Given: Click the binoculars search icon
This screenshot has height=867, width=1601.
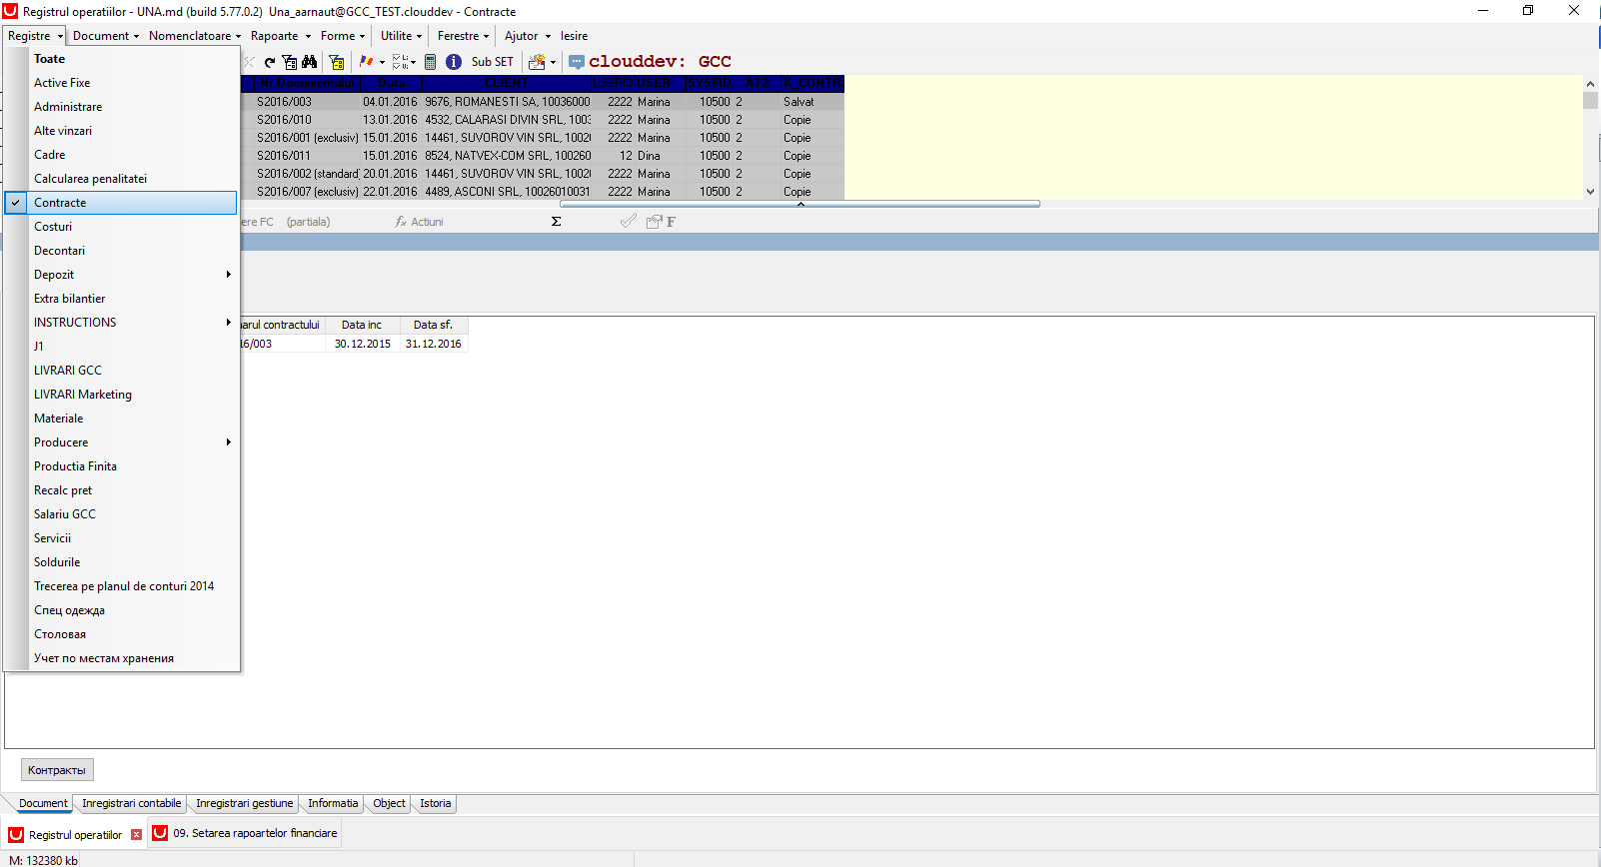Looking at the screenshot, I should click(309, 62).
